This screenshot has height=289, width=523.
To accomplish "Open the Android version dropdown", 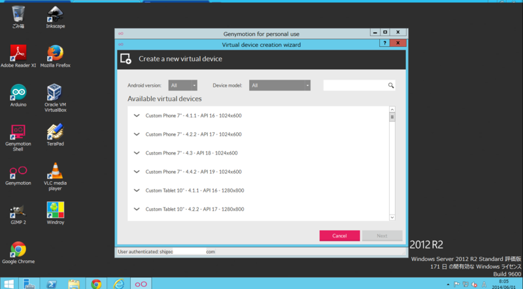I will [183, 85].
